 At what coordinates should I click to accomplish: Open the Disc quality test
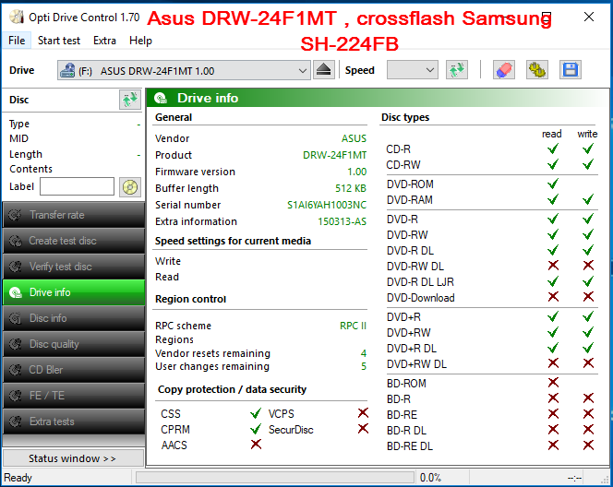point(74,344)
